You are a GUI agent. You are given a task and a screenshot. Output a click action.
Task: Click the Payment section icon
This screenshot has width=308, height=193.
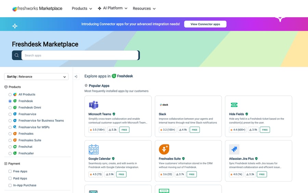click(x=6, y=164)
